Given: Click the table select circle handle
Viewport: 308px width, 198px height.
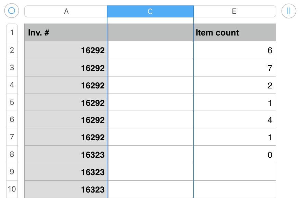Looking at the screenshot, I should point(12,11).
